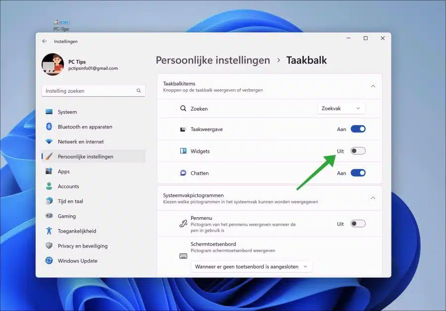
Task: Click the Privacy en beveiliging shield icon
Action: tap(49, 246)
